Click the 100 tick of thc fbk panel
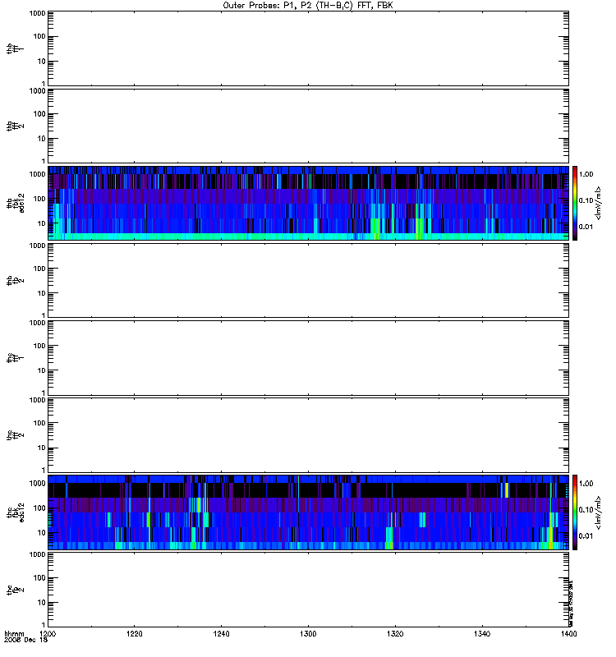Viewport: 616px width, 657px height. pyautogui.click(x=39, y=508)
